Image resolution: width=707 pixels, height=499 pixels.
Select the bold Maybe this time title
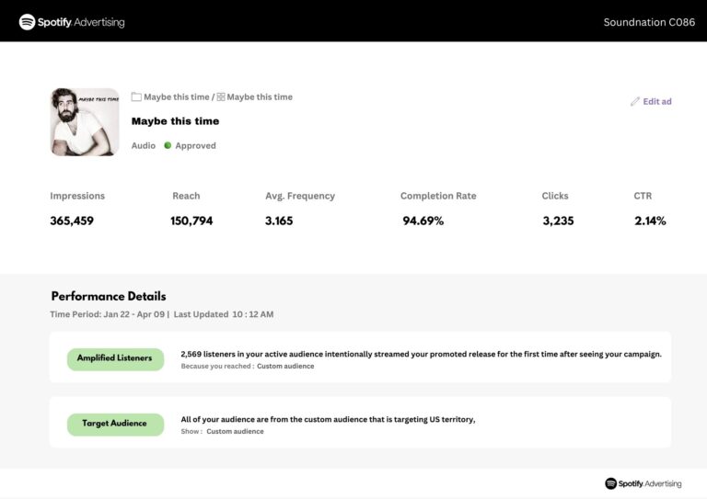[175, 121]
